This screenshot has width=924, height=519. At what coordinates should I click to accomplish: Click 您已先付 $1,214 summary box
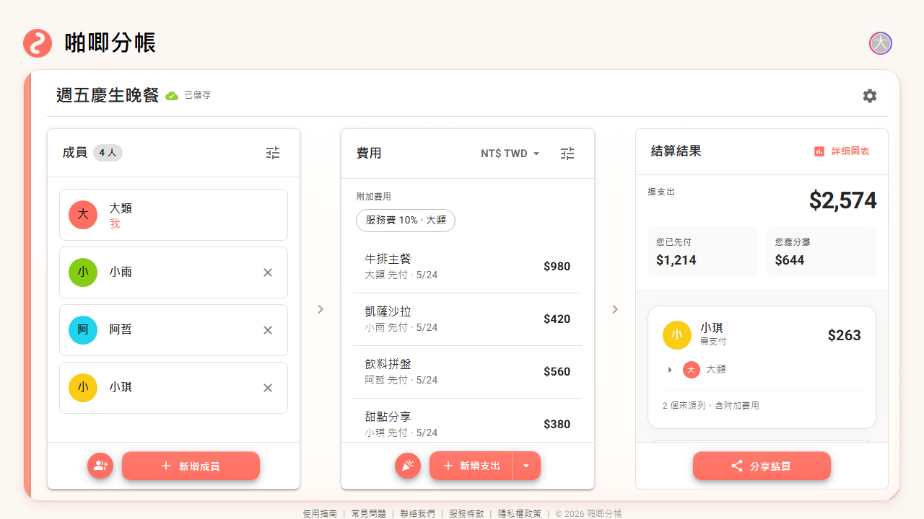702,252
